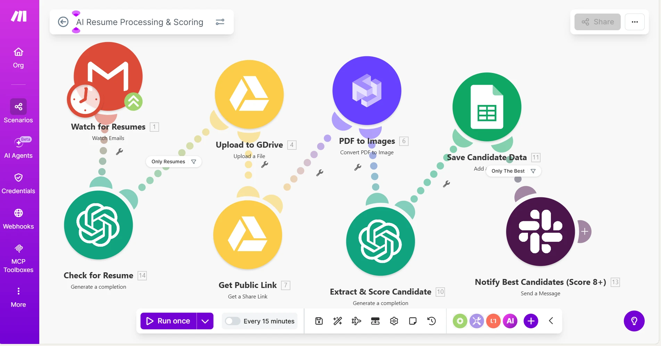
Task: Open MCP Toolboxes in the sidebar
Action: pyautogui.click(x=18, y=258)
